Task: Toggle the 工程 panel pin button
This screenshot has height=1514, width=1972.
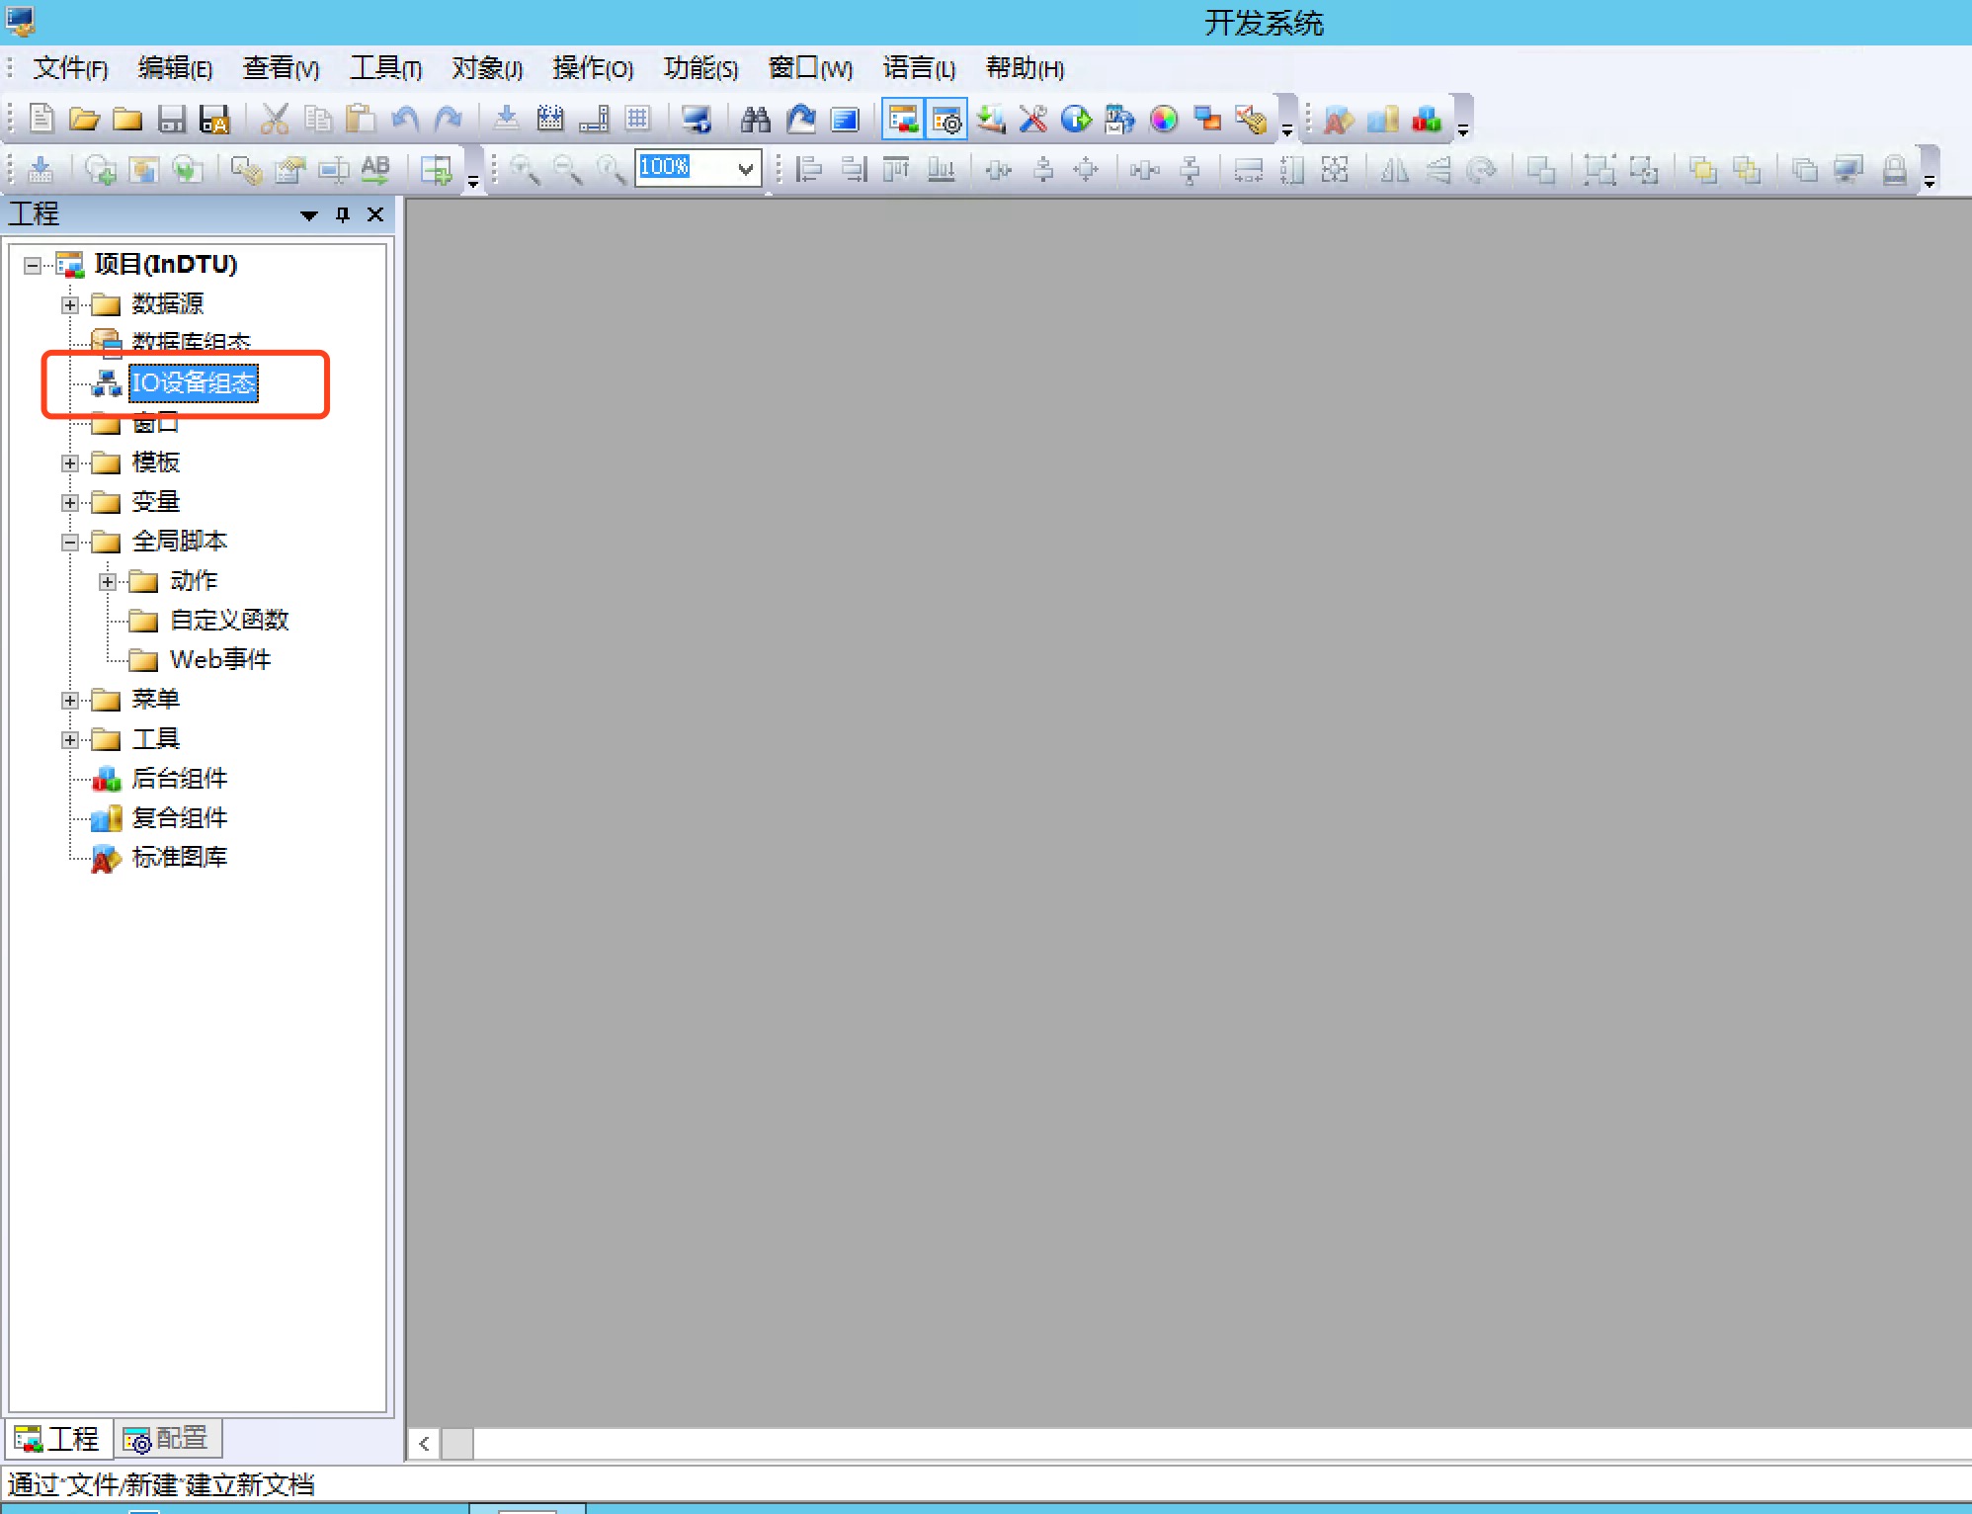Action: 343,214
